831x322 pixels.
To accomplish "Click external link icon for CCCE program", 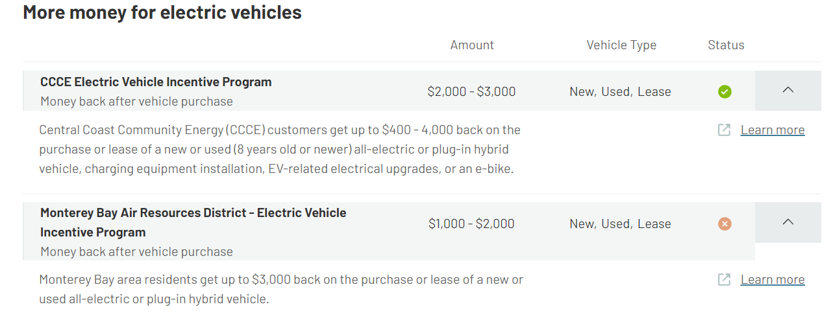I will (724, 130).
